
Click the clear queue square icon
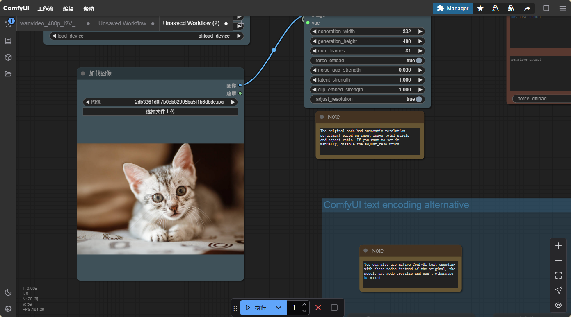[334, 308]
